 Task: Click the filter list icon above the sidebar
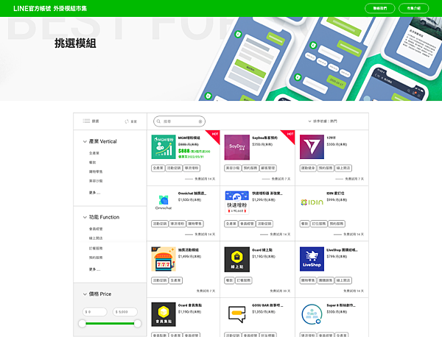pyautogui.click(x=86, y=121)
